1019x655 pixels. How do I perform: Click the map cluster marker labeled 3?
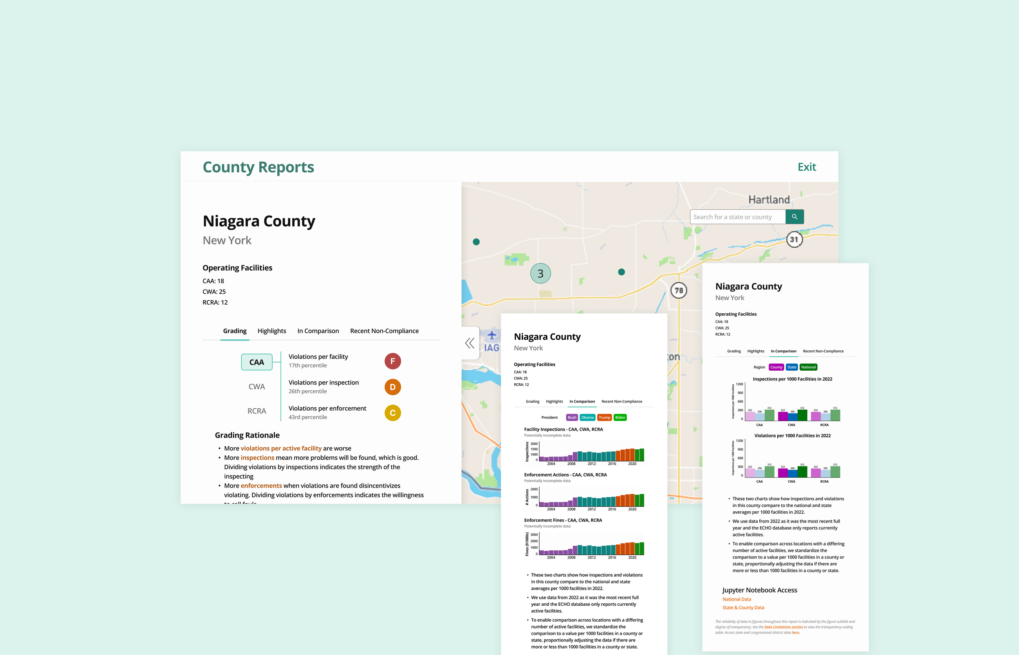pos(540,273)
